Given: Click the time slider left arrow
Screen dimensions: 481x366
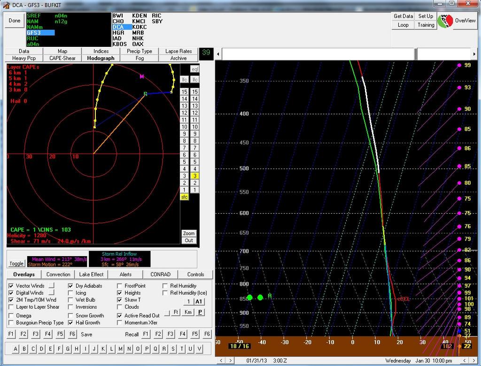Looking at the screenshot, I should pyautogui.click(x=218, y=54).
